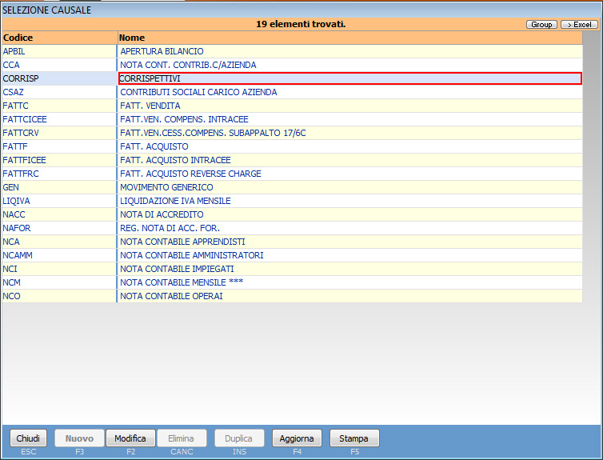Open Stampa to print the list
Viewport: 603px width, 460px height.
[x=354, y=438]
